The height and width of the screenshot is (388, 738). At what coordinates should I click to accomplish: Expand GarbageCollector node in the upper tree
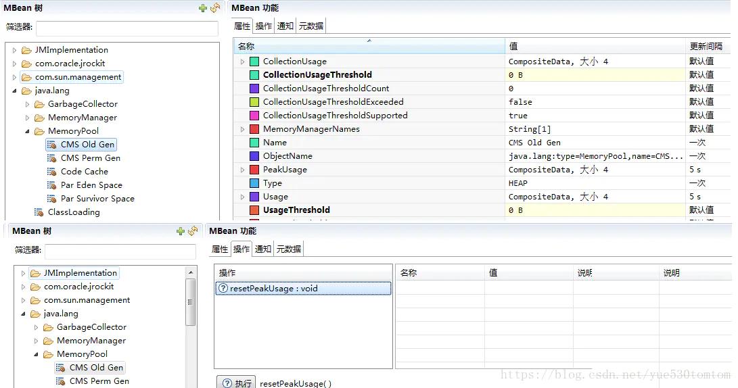[x=27, y=104]
